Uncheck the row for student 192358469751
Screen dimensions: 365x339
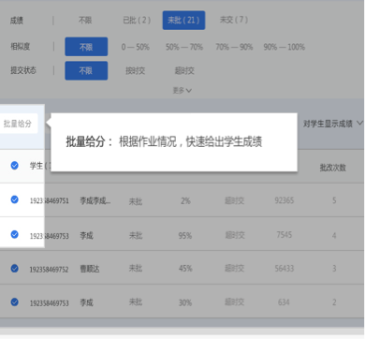pyautogui.click(x=14, y=199)
